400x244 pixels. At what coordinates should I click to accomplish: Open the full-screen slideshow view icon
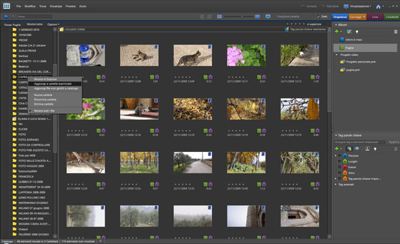[267, 17]
